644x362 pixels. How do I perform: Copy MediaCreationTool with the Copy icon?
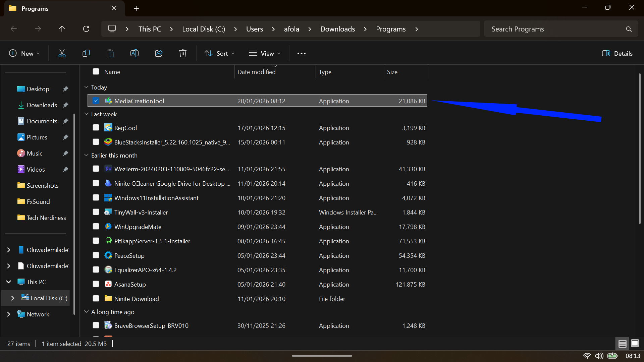pos(86,53)
